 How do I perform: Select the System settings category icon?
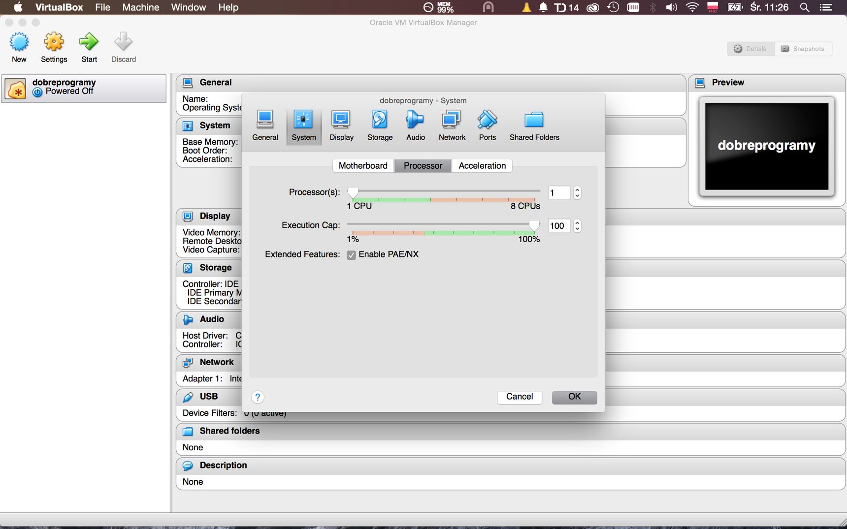click(x=303, y=120)
